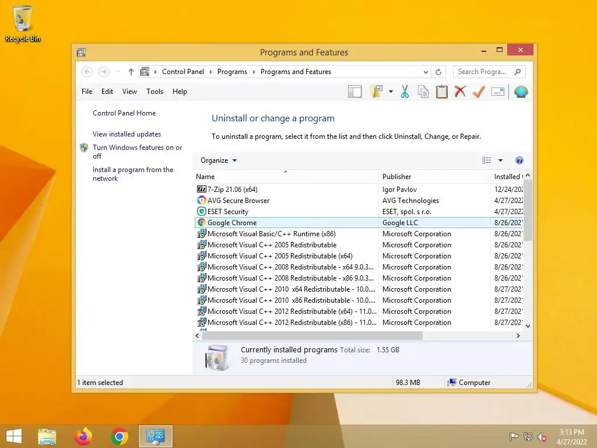Open File Explorer from taskbar

click(x=47, y=436)
